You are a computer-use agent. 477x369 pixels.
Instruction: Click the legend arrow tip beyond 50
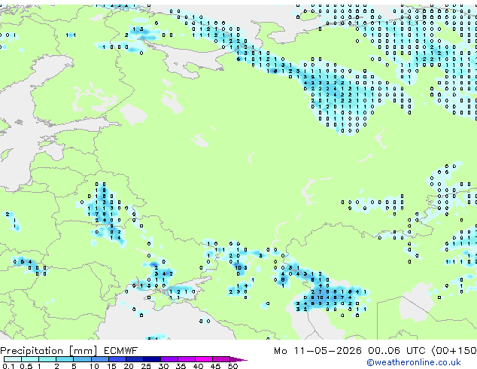[238, 359]
